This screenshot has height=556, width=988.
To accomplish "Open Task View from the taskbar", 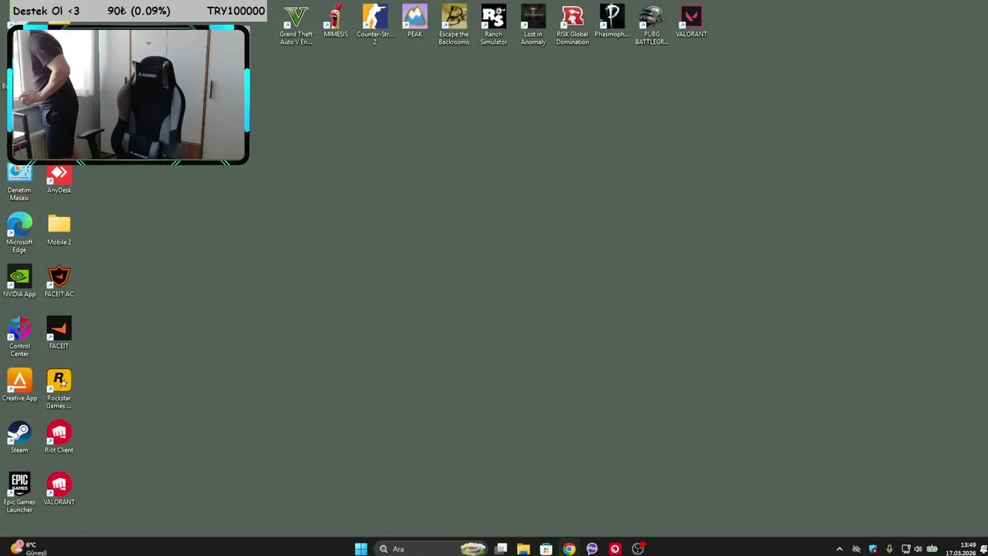I will tap(501, 549).
